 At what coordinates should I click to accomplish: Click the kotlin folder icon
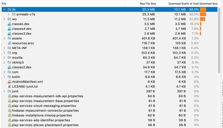(9, 77)
